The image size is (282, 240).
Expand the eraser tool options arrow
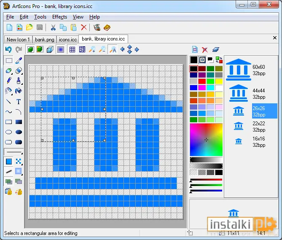[22, 74]
